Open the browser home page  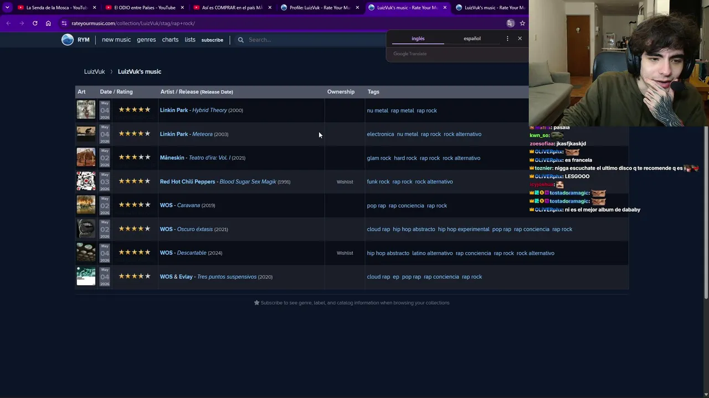click(48, 23)
